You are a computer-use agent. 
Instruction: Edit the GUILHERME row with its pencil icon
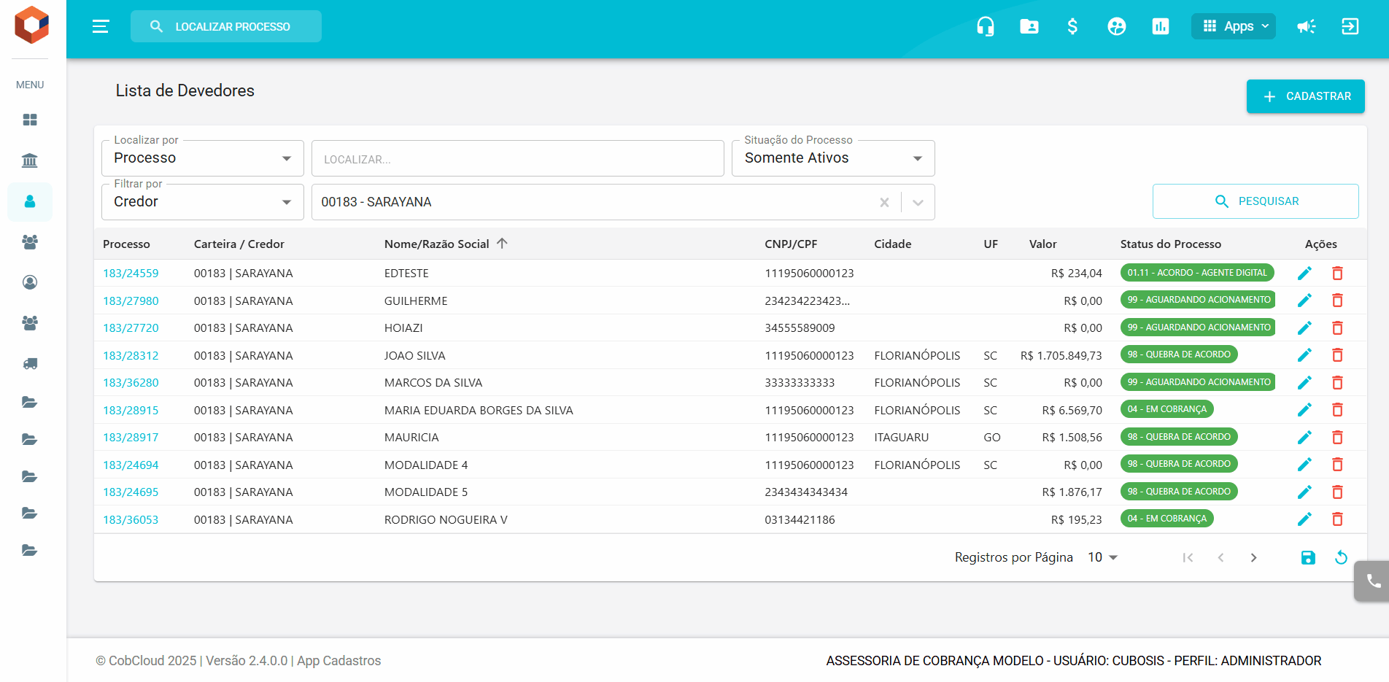pyautogui.click(x=1304, y=300)
